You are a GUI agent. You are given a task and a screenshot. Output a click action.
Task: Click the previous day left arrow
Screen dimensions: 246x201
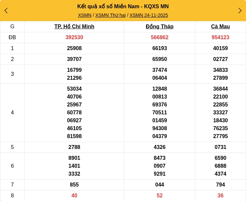(x=6, y=11)
